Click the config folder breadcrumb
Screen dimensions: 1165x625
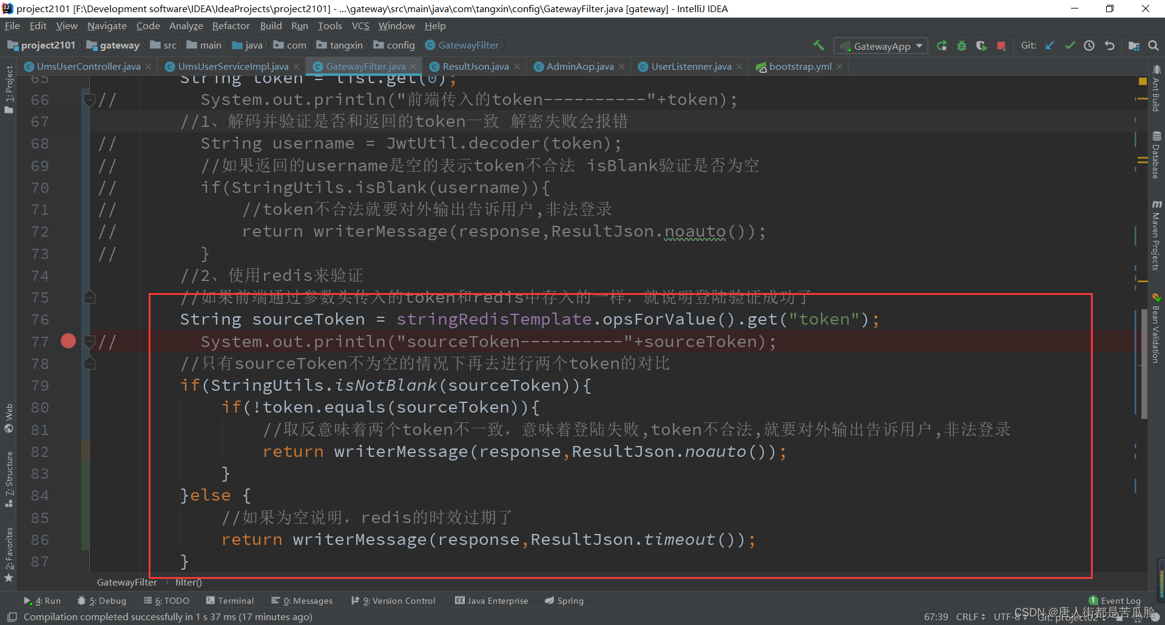point(394,46)
